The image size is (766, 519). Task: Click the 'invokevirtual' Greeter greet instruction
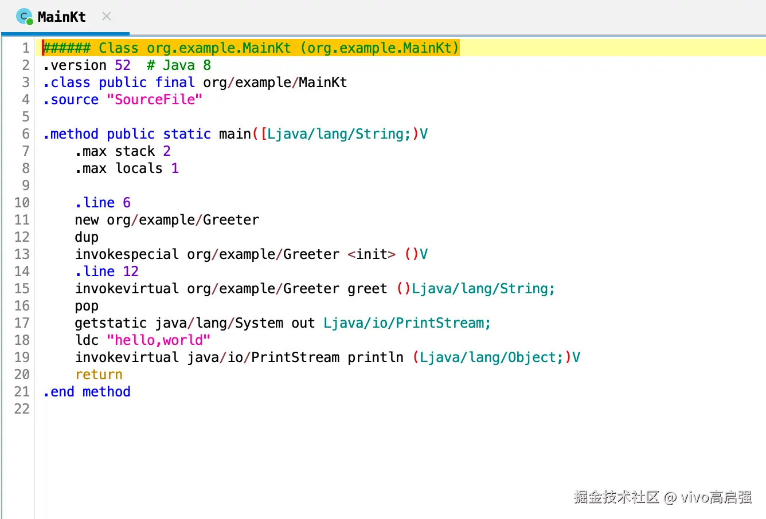click(x=315, y=289)
